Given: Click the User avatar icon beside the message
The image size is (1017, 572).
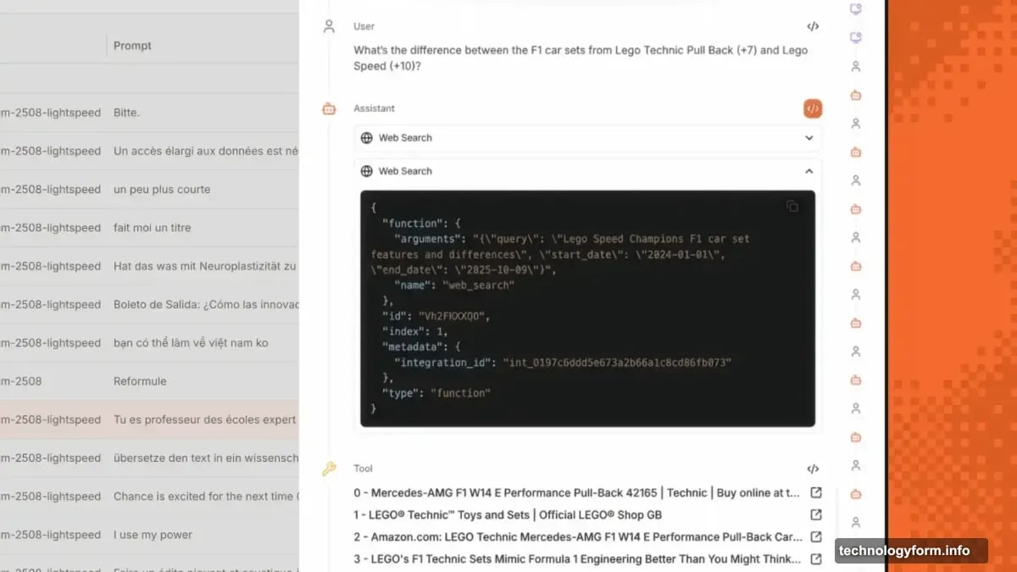Looking at the screenshot, I should (329, 26).
